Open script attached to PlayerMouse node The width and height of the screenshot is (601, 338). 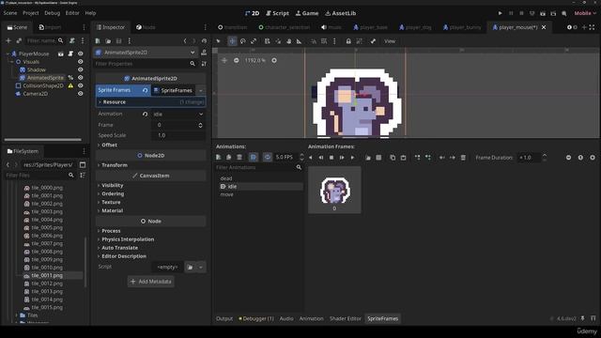coord(70,54)
